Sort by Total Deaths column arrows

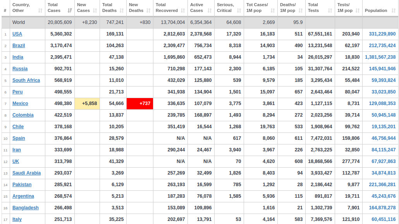pyautogui.click(x=122, y=11)
